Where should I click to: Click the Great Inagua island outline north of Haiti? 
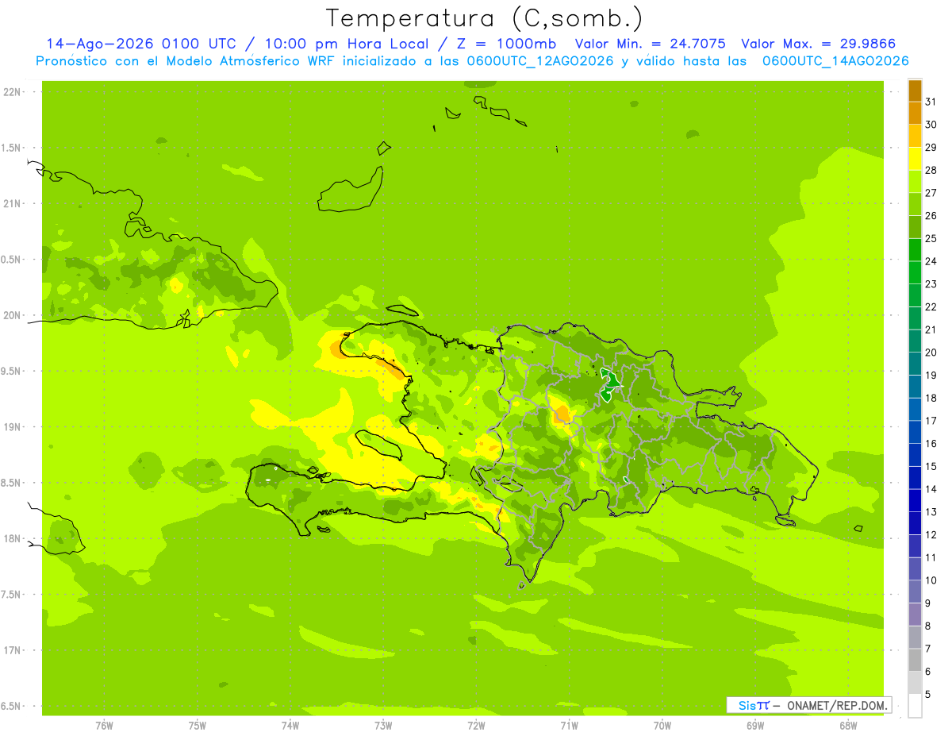point(351,190)
